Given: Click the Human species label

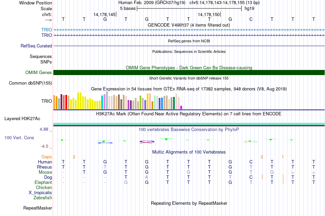Looking at the screenshot, I should pos(45,162).
